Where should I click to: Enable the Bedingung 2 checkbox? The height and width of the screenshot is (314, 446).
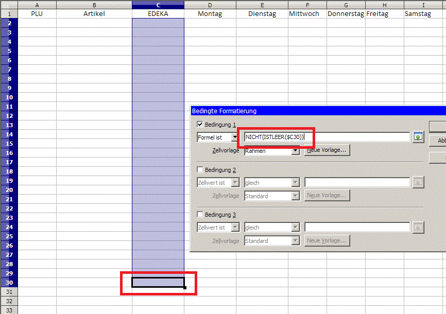[200, 169]
